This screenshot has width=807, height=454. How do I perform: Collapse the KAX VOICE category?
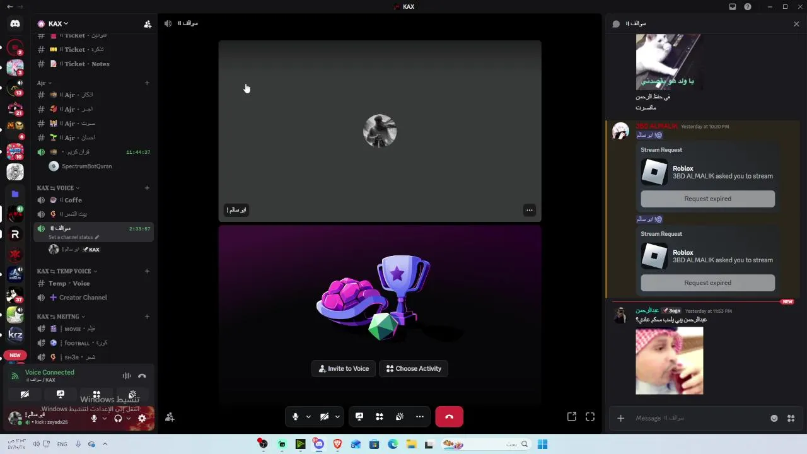tap(58, 188)
